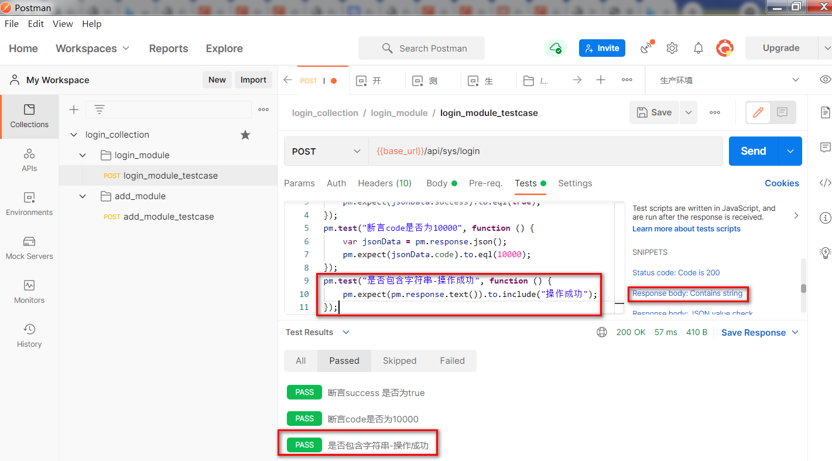Open the File menu
This screenshot has width=832, height=461.
coord(12,24)
